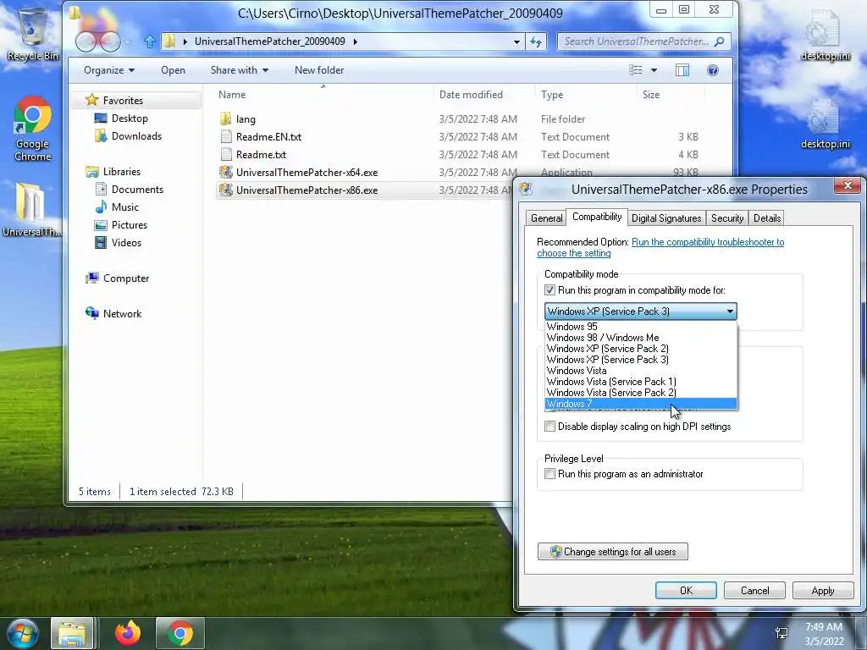The image size is (867, 650).
Task: Click Cancel in Properties dialog
Action: pos(754,590)
